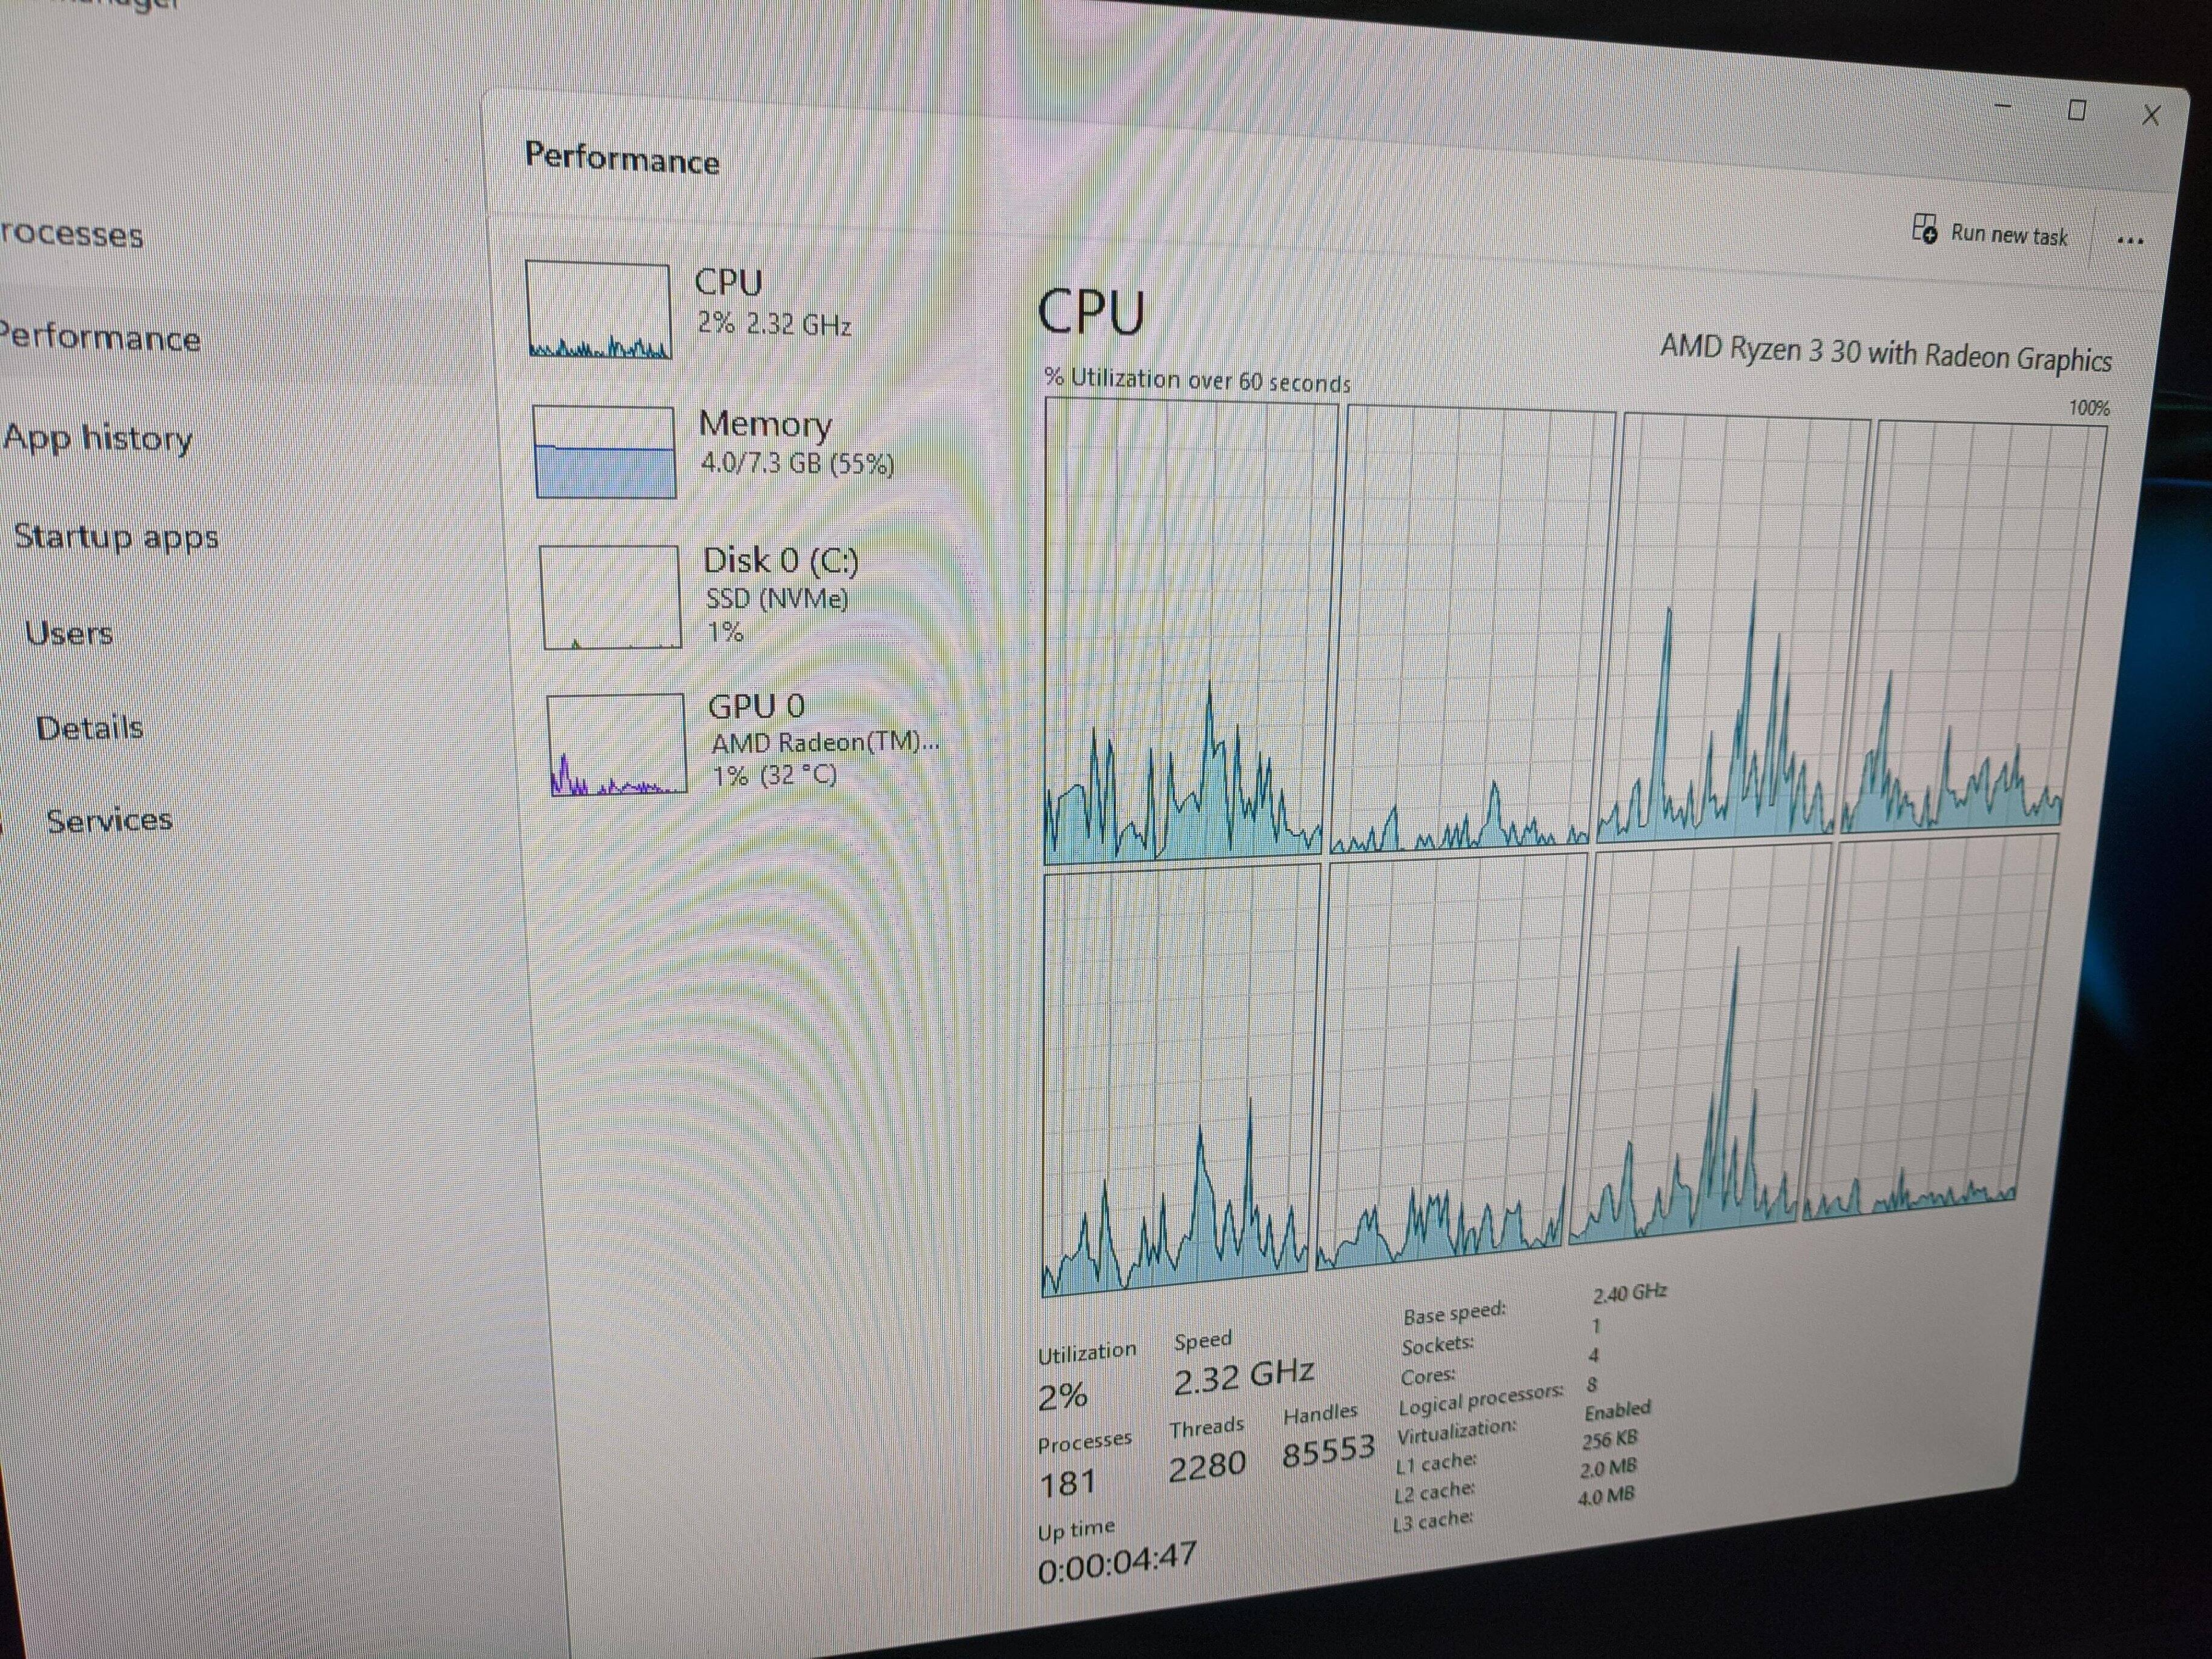Viewport: 2212px width, 1659px height.
Task: Click the SSD (NVMe) label under Disk 0
Action: 776,598
